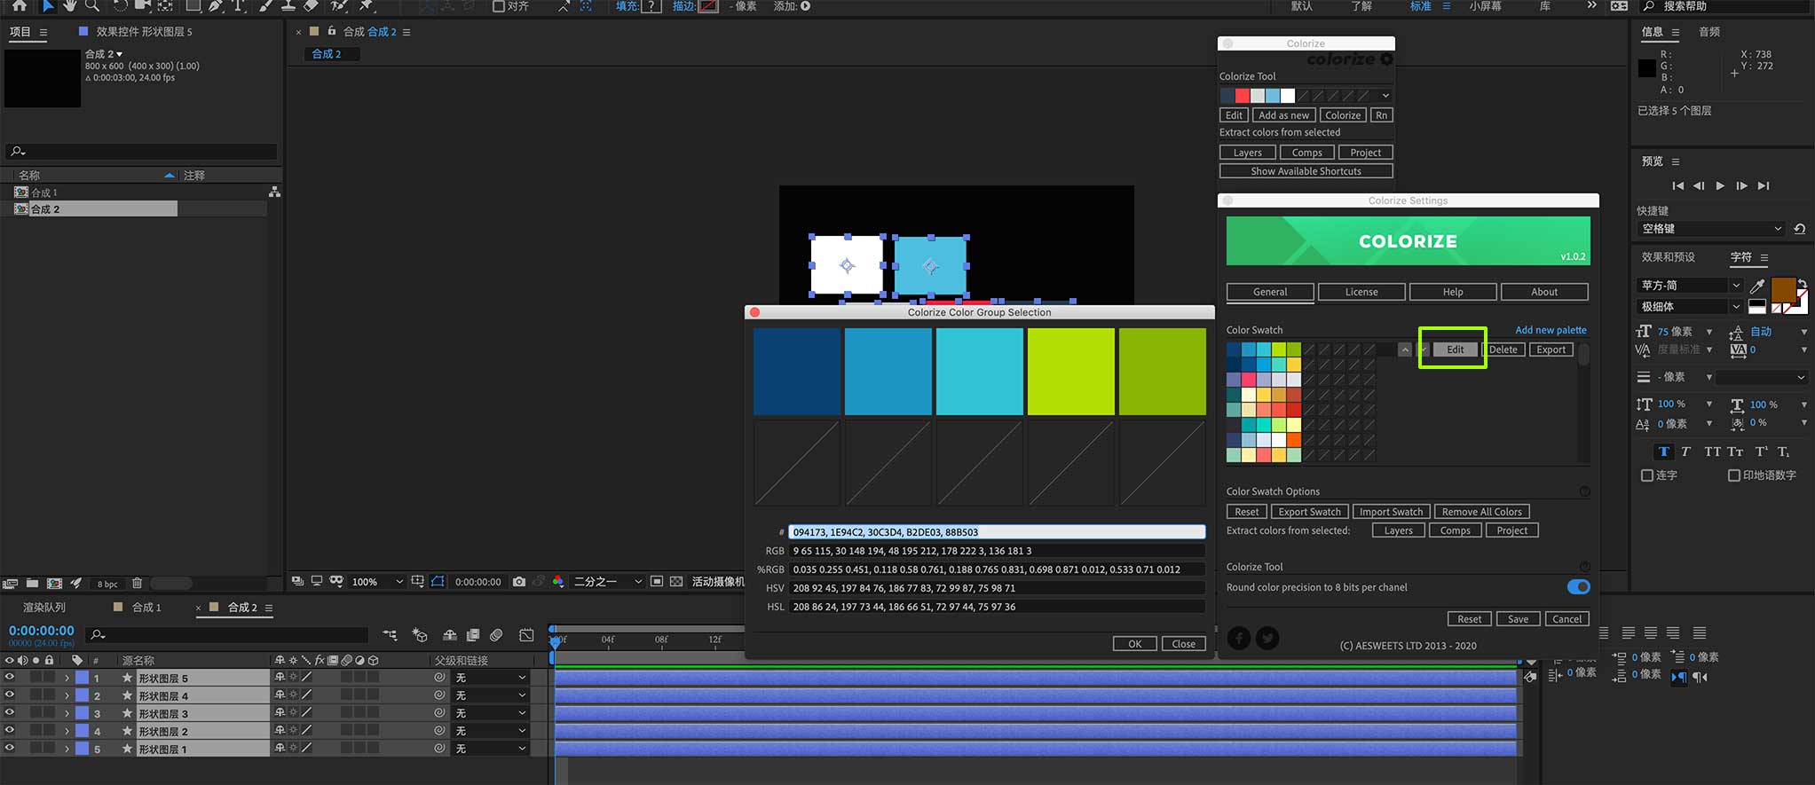This screenshot has width=1815, height=785.
Task: Click the draft 3D icon in timeline
Action: [x=420, y=635]
